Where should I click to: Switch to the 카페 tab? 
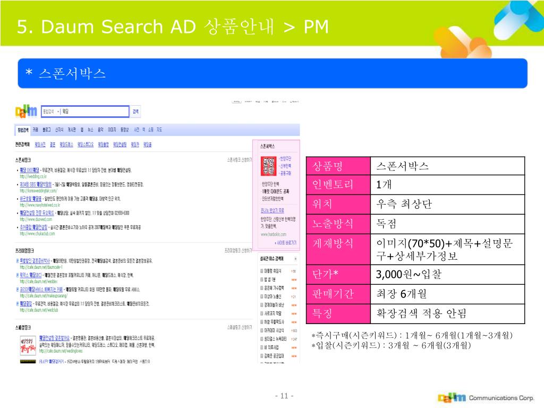(x=36, y=130)
